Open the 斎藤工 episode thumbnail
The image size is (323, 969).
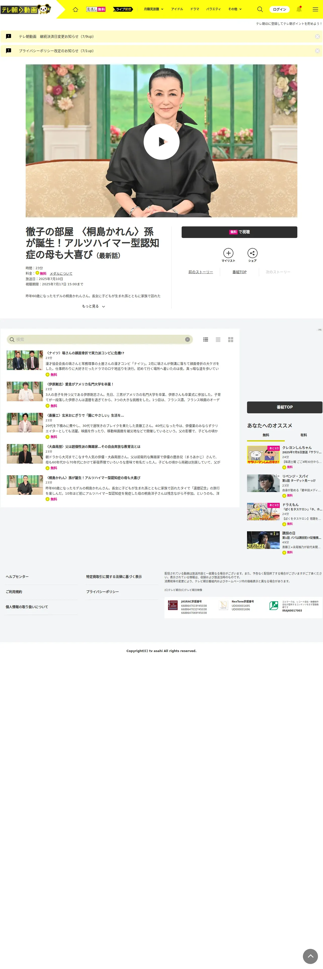25,422
